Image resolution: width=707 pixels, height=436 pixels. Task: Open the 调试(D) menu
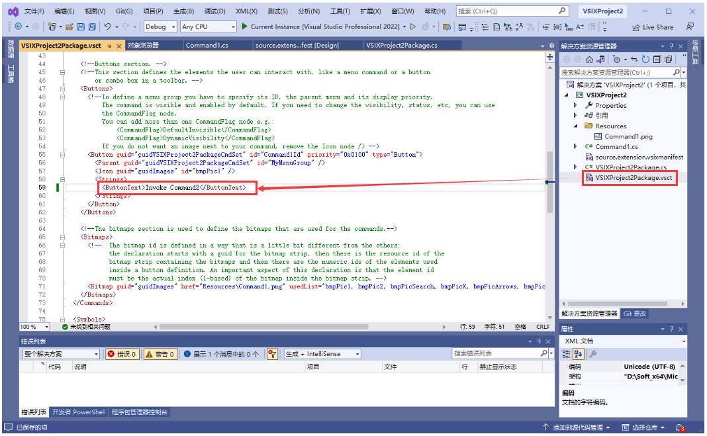click(x=214, y=11)
